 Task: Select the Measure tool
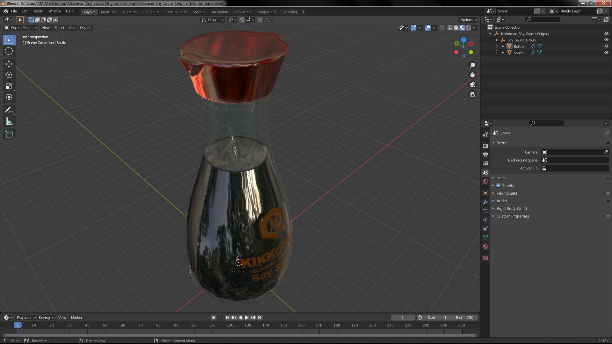[9, 122]
